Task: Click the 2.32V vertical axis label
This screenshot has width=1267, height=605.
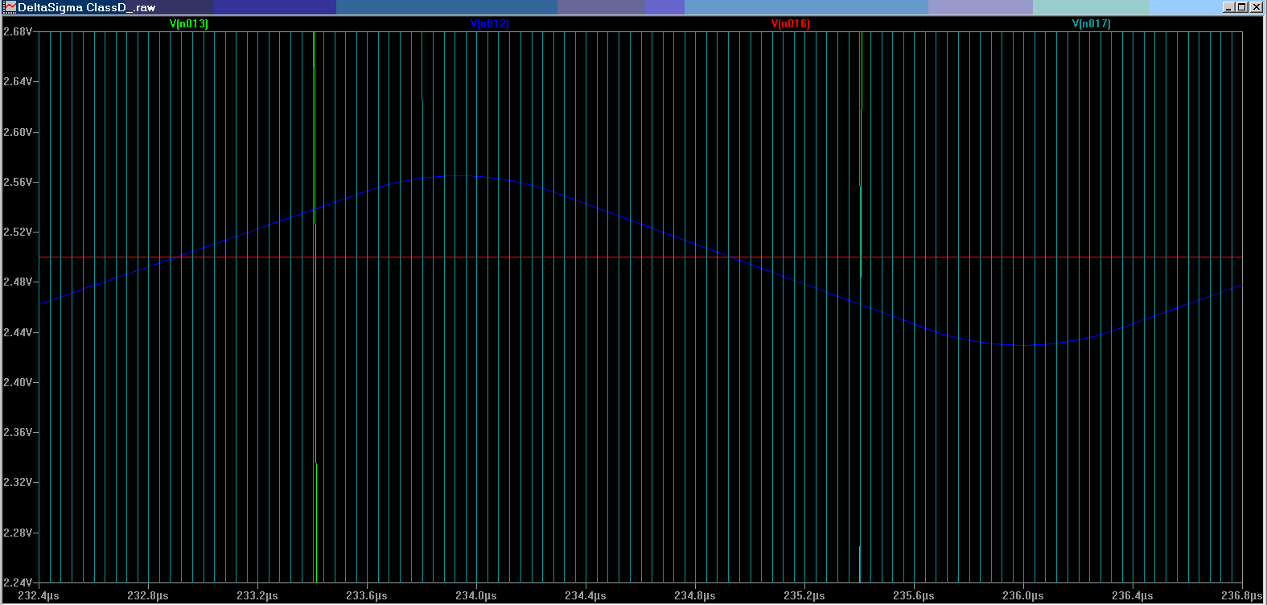Action: pos(18,482)
